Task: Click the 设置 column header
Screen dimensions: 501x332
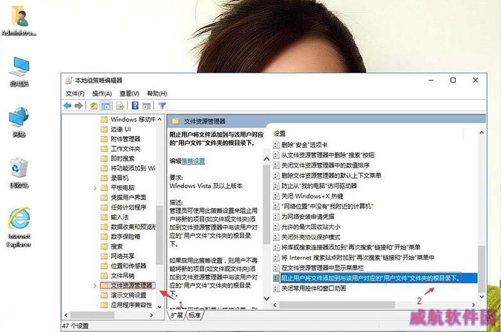Action: pyautogui.click(x=279, y=133)
